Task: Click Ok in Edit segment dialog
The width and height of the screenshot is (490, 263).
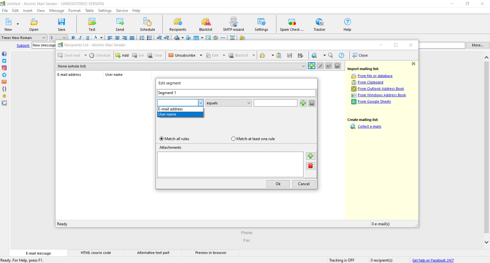Action: click(278, 184)
